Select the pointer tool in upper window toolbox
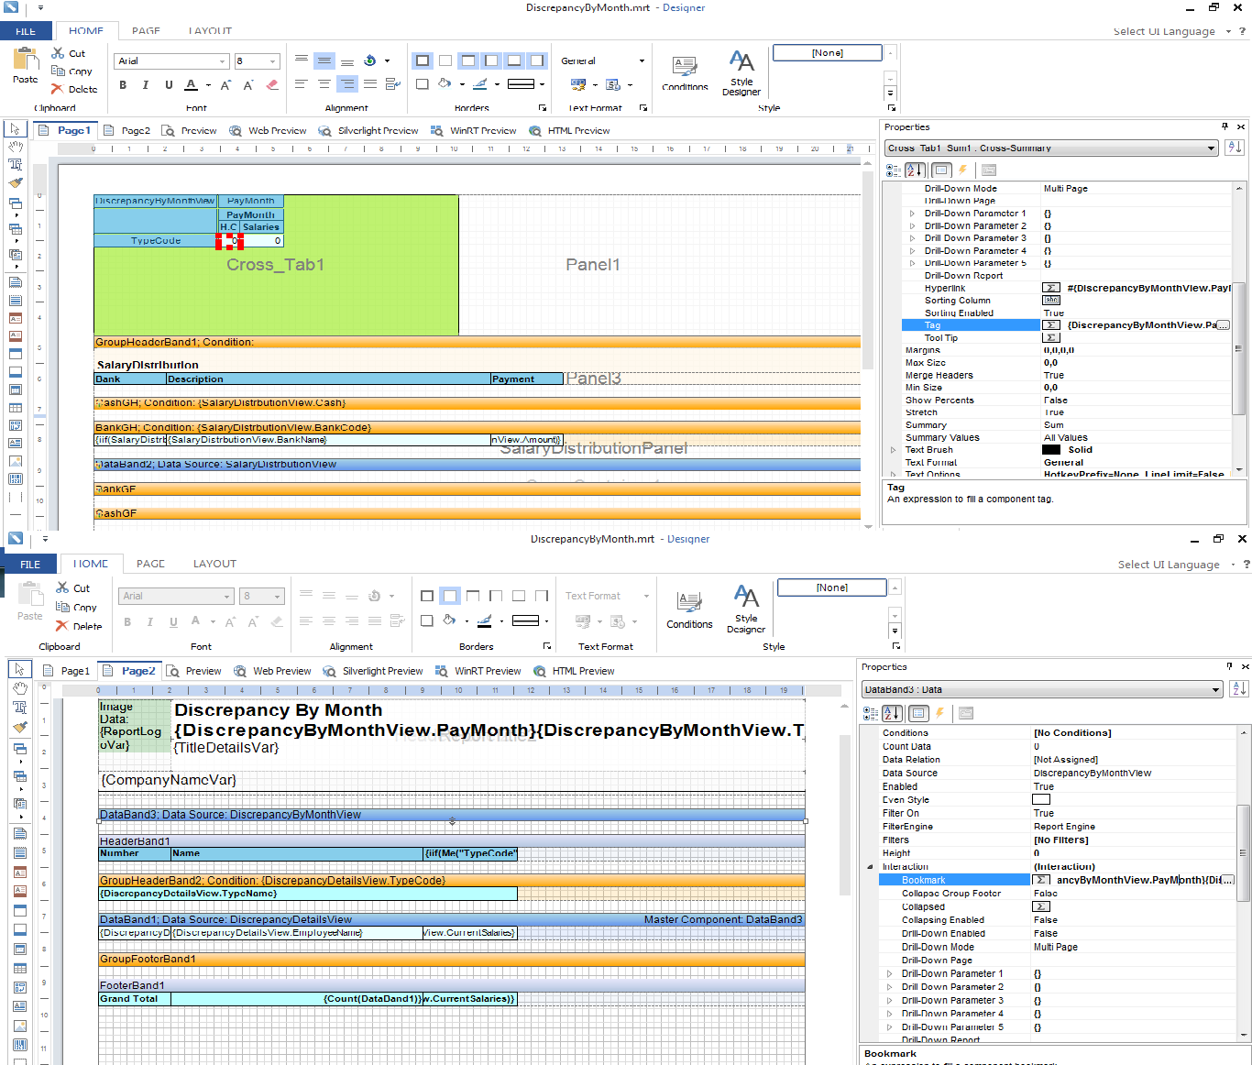 click(16, 129)
